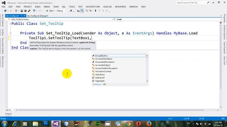Image resolution: width=227 pixels, height=127 pixels.
Task: Open the Toolbox side panel
Action: pos(3,32)
